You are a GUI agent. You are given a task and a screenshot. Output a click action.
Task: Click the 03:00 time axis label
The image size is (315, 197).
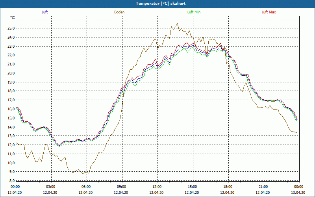(x=51, y=187)
